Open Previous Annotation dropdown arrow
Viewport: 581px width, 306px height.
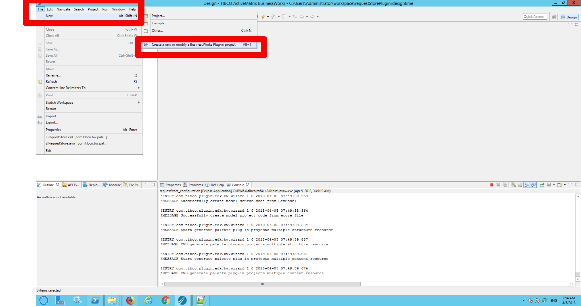click(x=289, y=17)
